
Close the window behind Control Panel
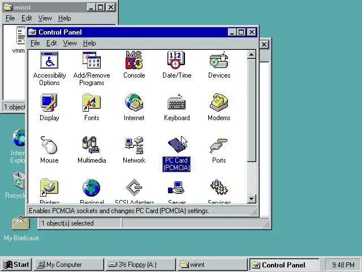pos(264,44)
